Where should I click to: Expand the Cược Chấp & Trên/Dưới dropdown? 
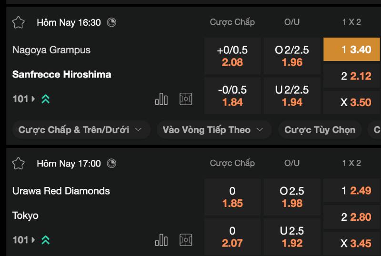pos(80,130)
